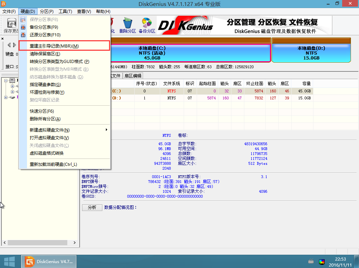Choose 坏道检测与修复(Y) menu entry
The width and height of the screenshot is (359, 268).
[x=65, y=92]
